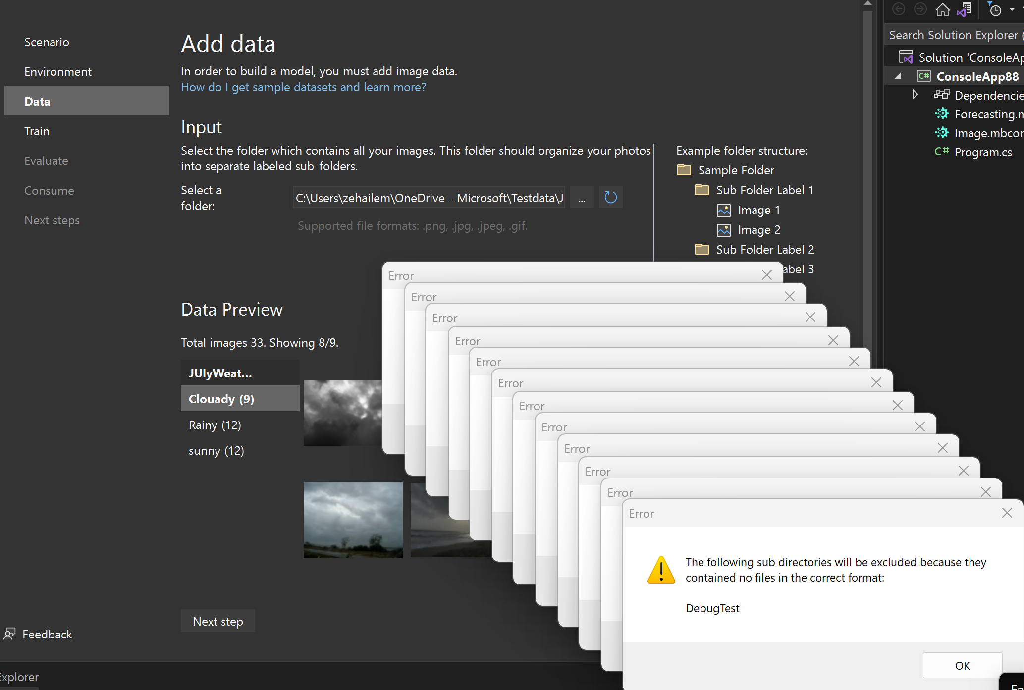Expand the Dependencies node
Viewport: 1024px width, 690px height.
click(x=915, y=94)
